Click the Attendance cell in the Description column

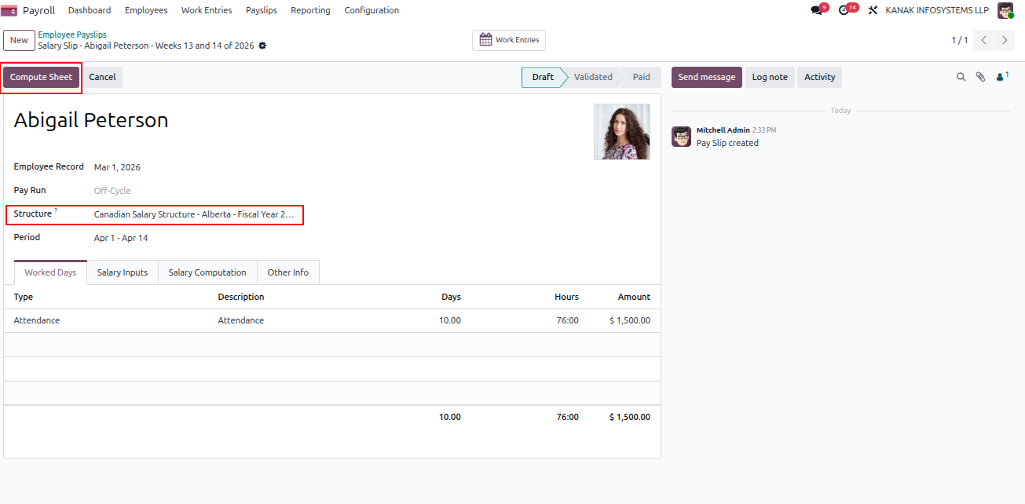(241, 320)
